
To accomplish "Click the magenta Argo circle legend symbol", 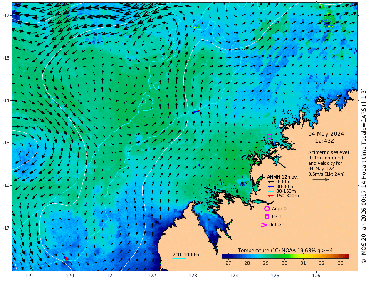I will (x=267, y=209).
